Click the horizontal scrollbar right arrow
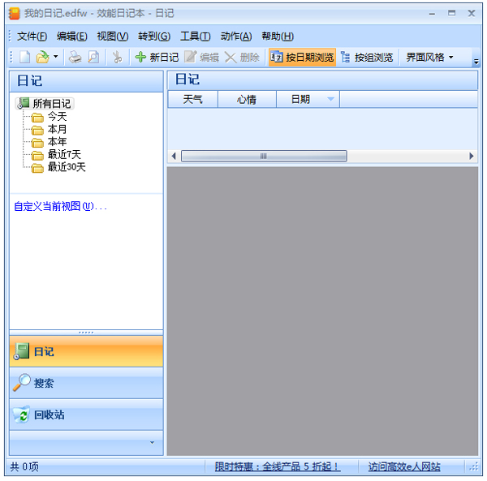Image resolution: width=487 pixels, height=481 pixels. coord(471,156)
